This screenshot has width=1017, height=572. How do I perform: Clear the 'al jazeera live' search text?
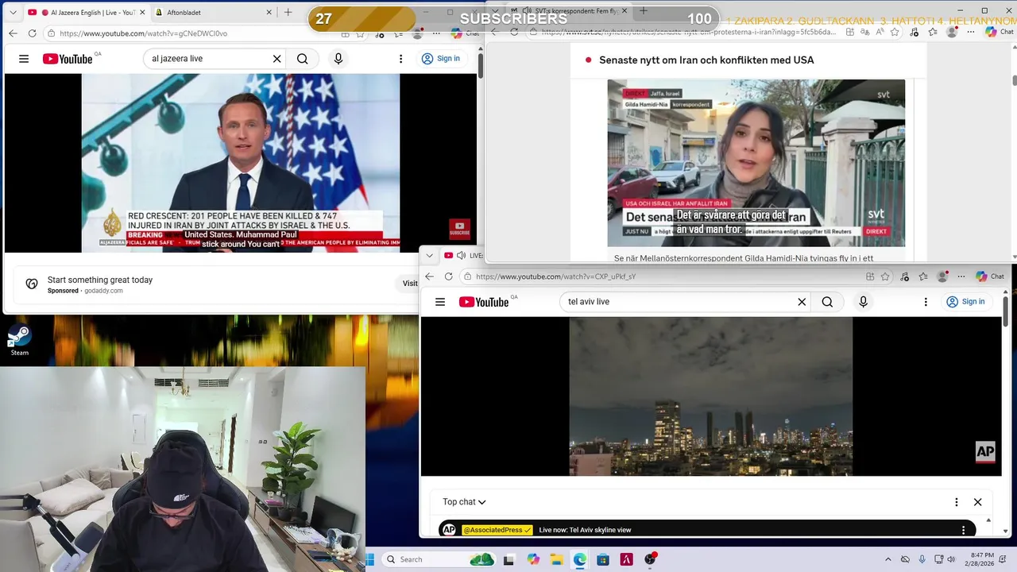coord(276,59)
